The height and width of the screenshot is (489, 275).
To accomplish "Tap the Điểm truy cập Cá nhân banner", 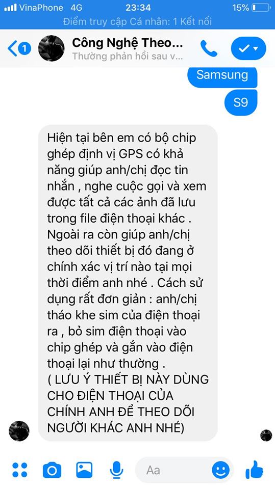I will (x=138, y=21).
